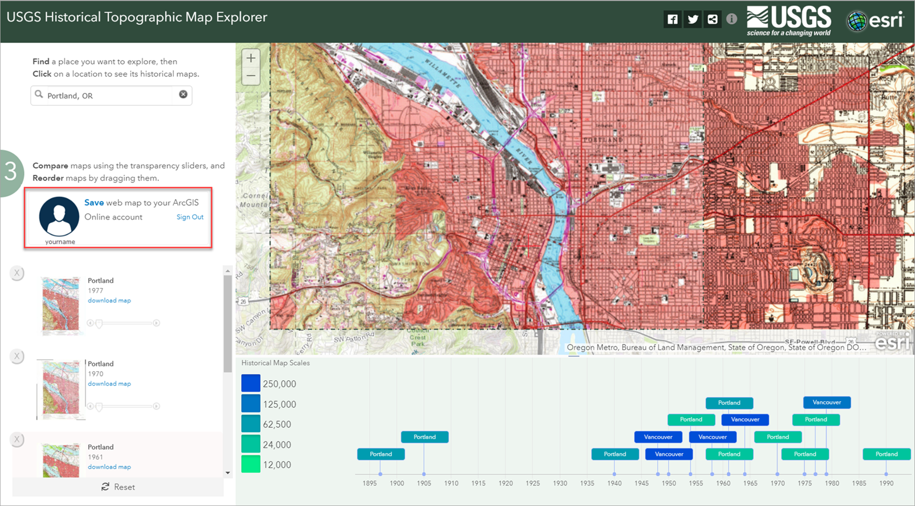Open the share options icon
The height and width of the screenshot is (506, 915).
(x=712, y=18)
